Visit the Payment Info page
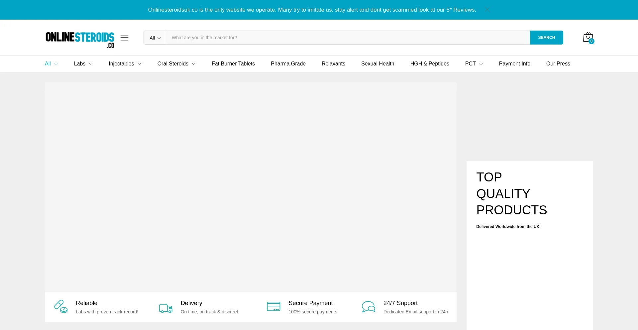638x330 pixels. click(514, 64)
